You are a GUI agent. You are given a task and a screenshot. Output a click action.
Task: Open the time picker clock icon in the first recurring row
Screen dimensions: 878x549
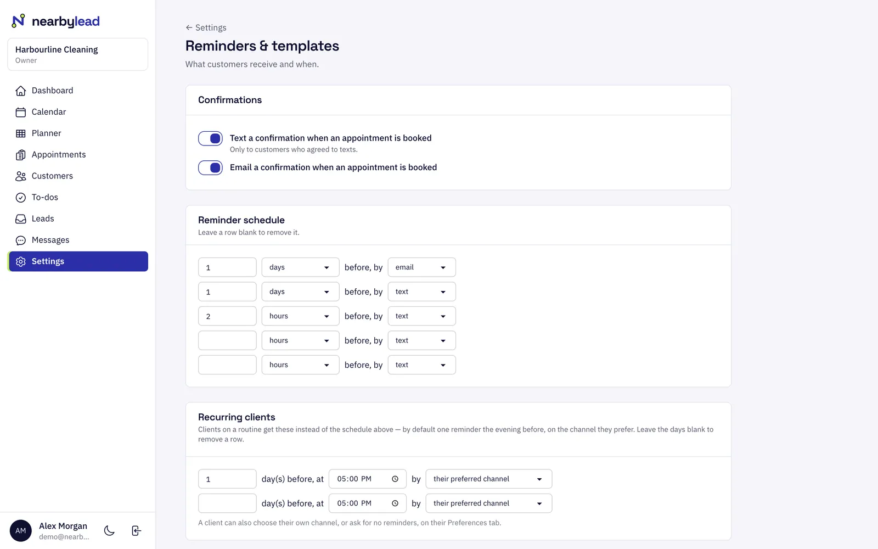[x=395, y=479]
